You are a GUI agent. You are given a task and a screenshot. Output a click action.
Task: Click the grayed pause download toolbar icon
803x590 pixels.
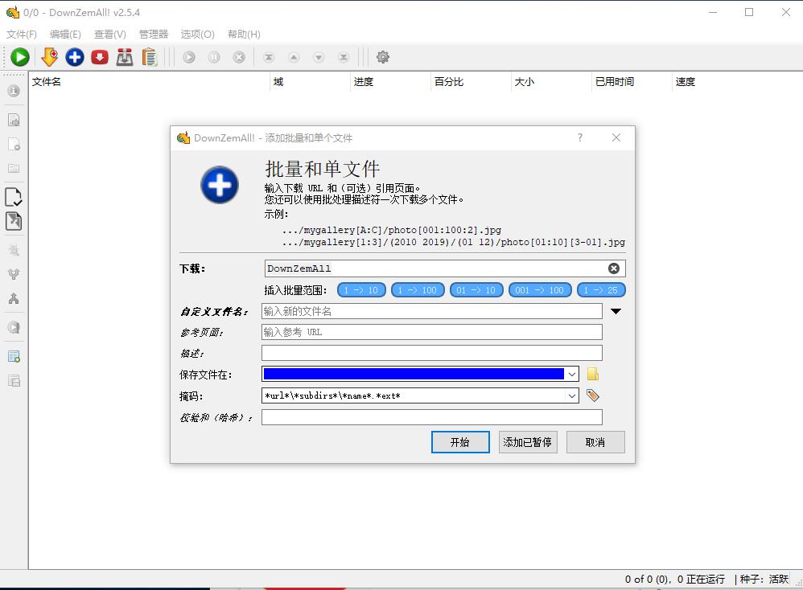214,57
